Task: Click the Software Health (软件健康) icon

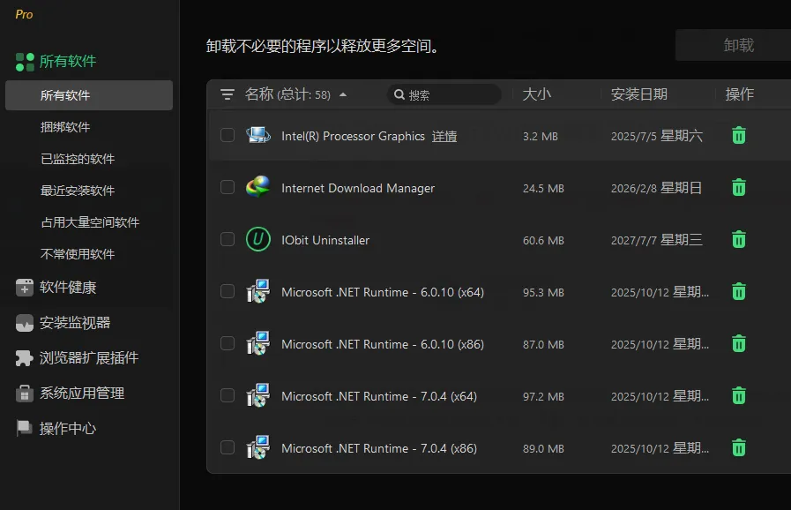Action: [x=24, y=288]
